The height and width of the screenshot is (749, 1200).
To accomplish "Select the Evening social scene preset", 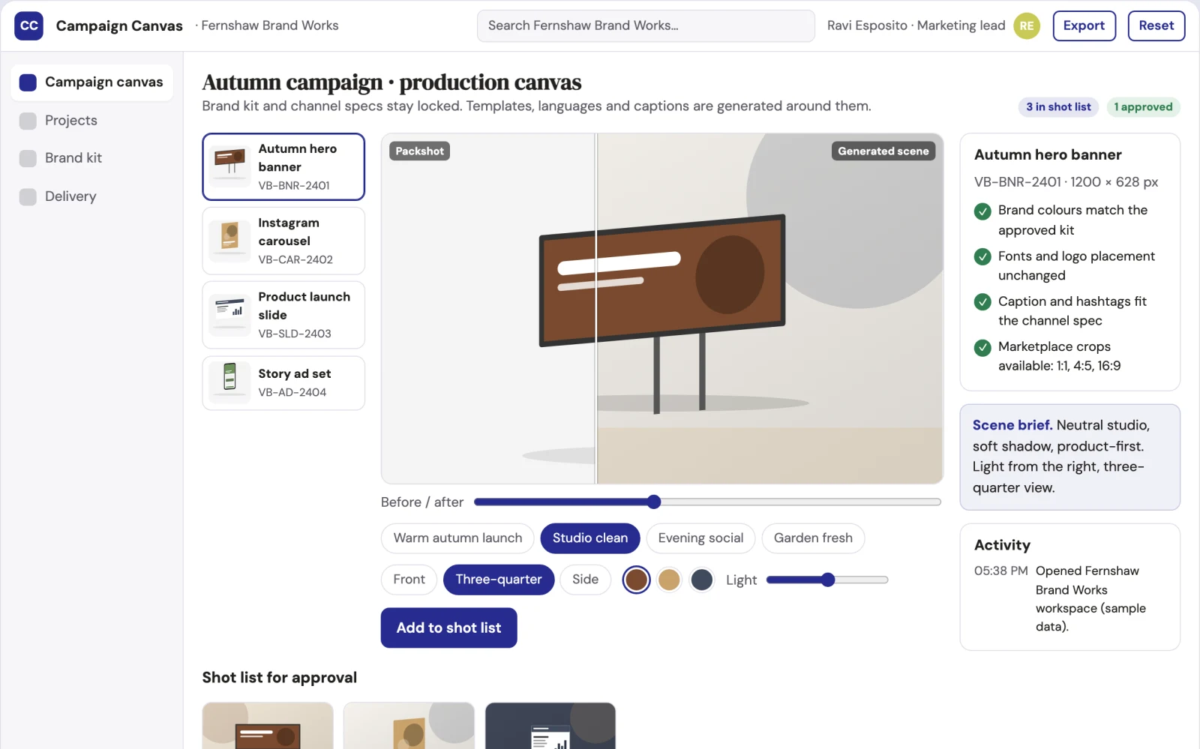I will pyautogui.click(x=700, y=538).
